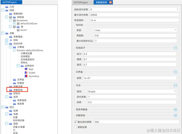Click the 视口 folder icon
Viewport: 182px width, 134px height.
tap(7, 107)
